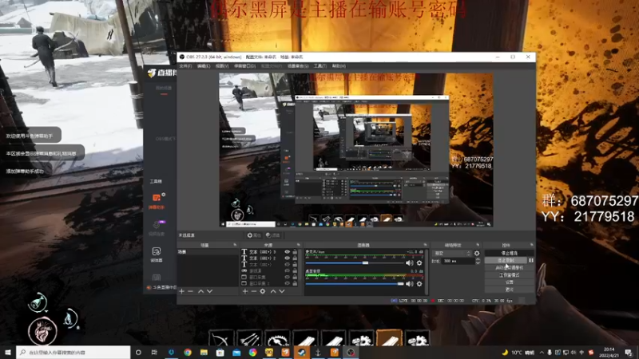Open Windows Start menu
Viewport: 639px width, 359px height.
coord(8,352)
